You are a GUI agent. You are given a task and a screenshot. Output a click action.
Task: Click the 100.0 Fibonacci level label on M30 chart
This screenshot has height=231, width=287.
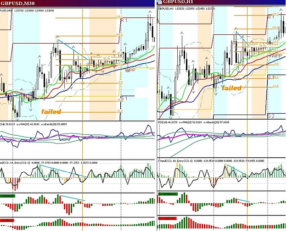[x=119, y=34]
